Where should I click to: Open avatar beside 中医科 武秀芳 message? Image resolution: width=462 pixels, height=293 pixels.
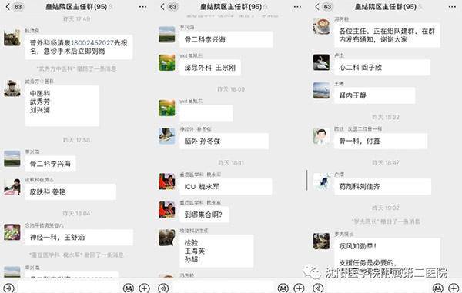[x=12, y=88]
